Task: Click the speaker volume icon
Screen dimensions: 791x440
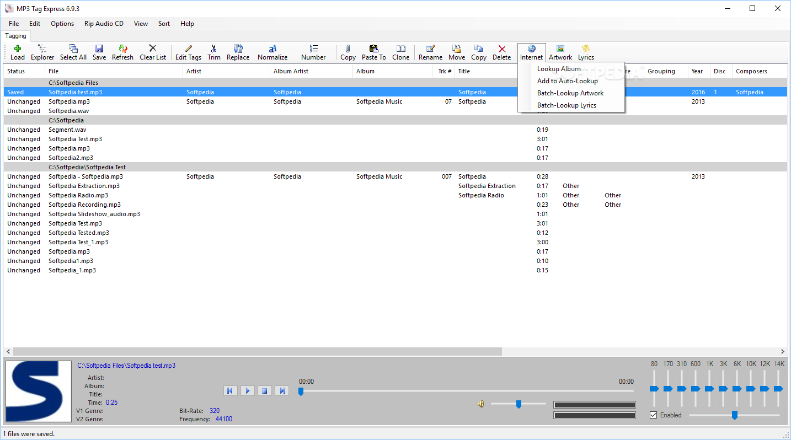Action: click(481, 404)
